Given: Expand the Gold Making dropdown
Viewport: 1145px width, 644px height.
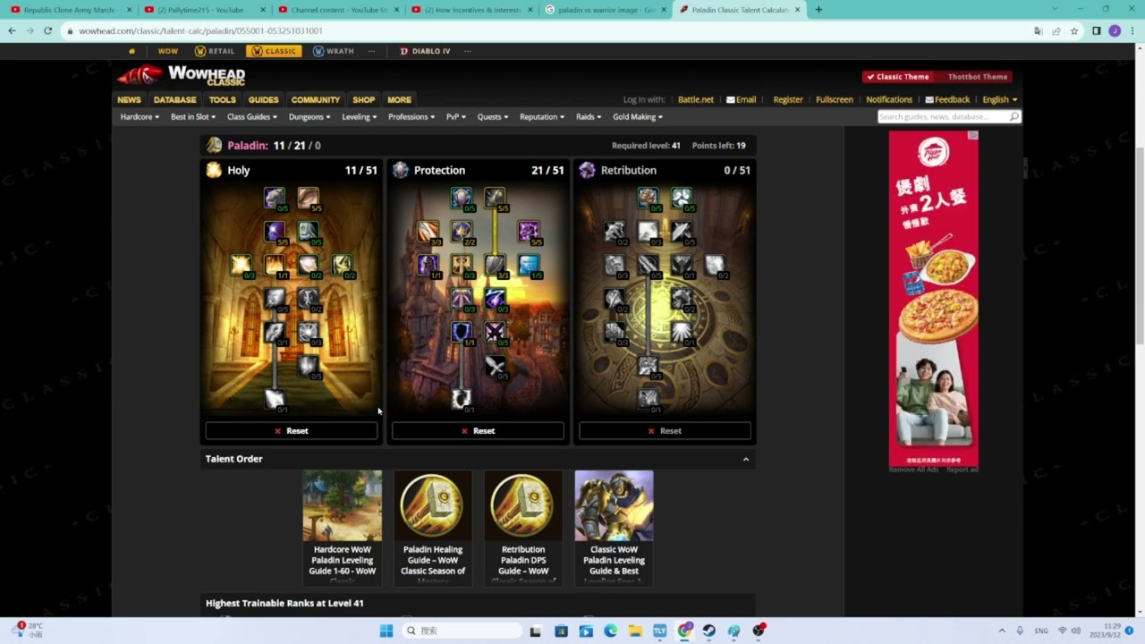Looking at the screenshot, I should (638, 117).
